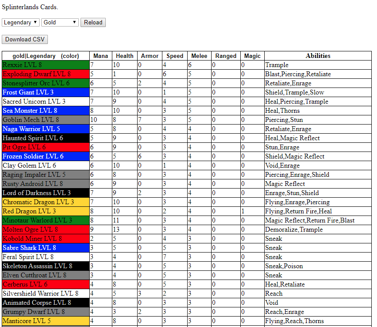Click the Heal,Thorns abilities cell
This screenshot has width=377, height=327.
tap(318, 111)
